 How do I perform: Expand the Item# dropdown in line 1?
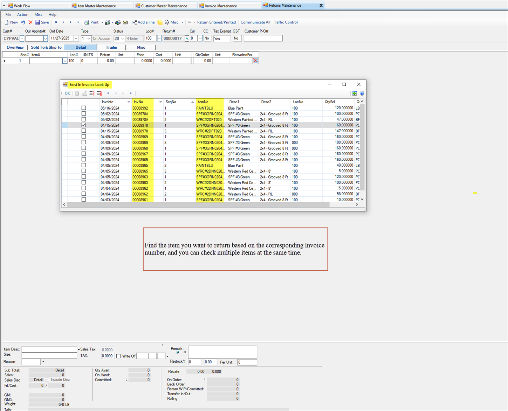click(64, 61)
